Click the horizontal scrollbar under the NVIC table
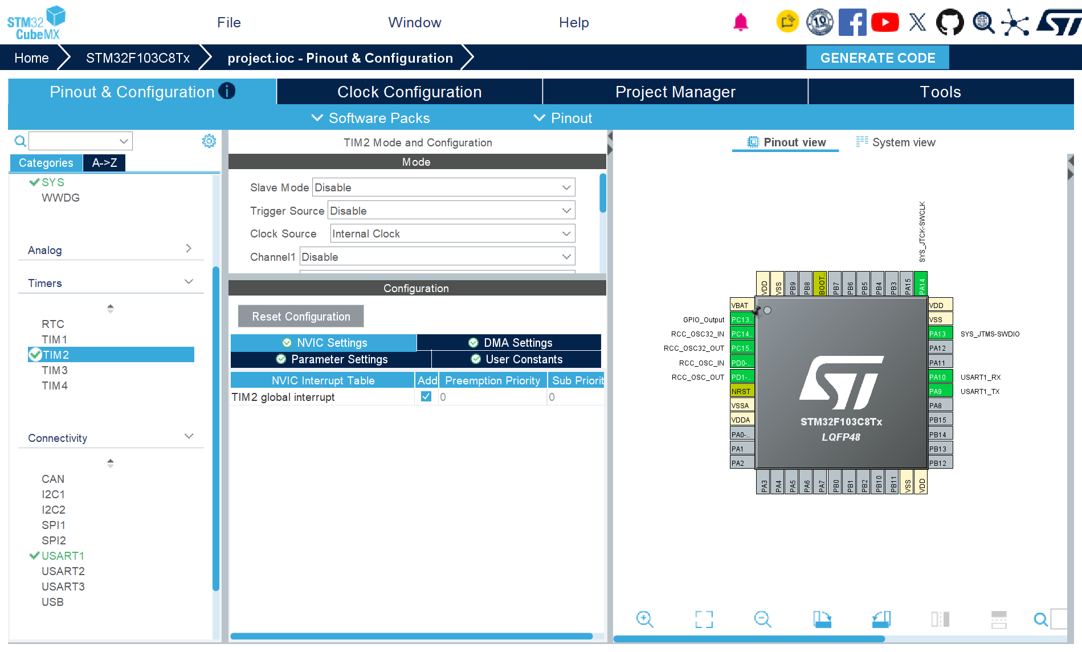 [x=411, y=636]
